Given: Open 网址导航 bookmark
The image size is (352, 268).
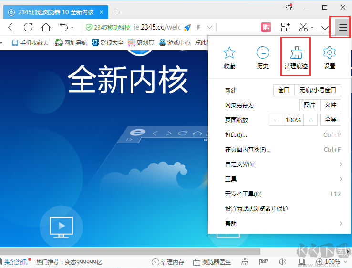Looking at the screenshot, I should point(71,42).
